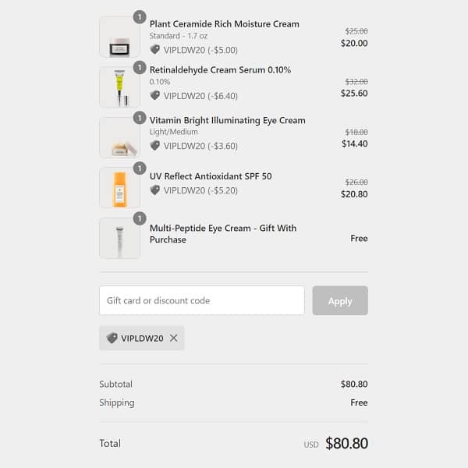This screenshot has width=468, height=468.
Task: Open Plant Ceramide Rich Moisture Cream thumbnail
Action: pyautogui.click(x=119, y=37)
